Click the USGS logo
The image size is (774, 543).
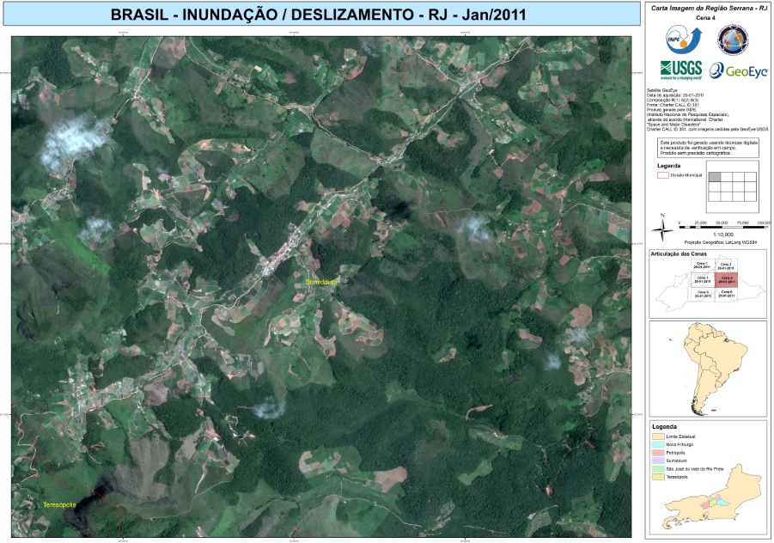[x=680, y=70]
